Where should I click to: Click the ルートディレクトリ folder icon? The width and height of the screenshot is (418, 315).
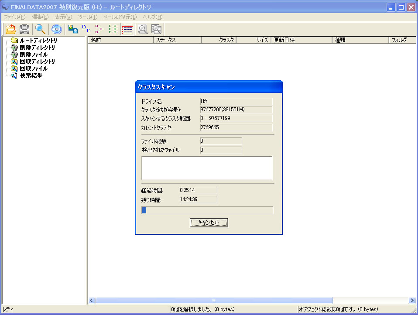coord(14,41)
